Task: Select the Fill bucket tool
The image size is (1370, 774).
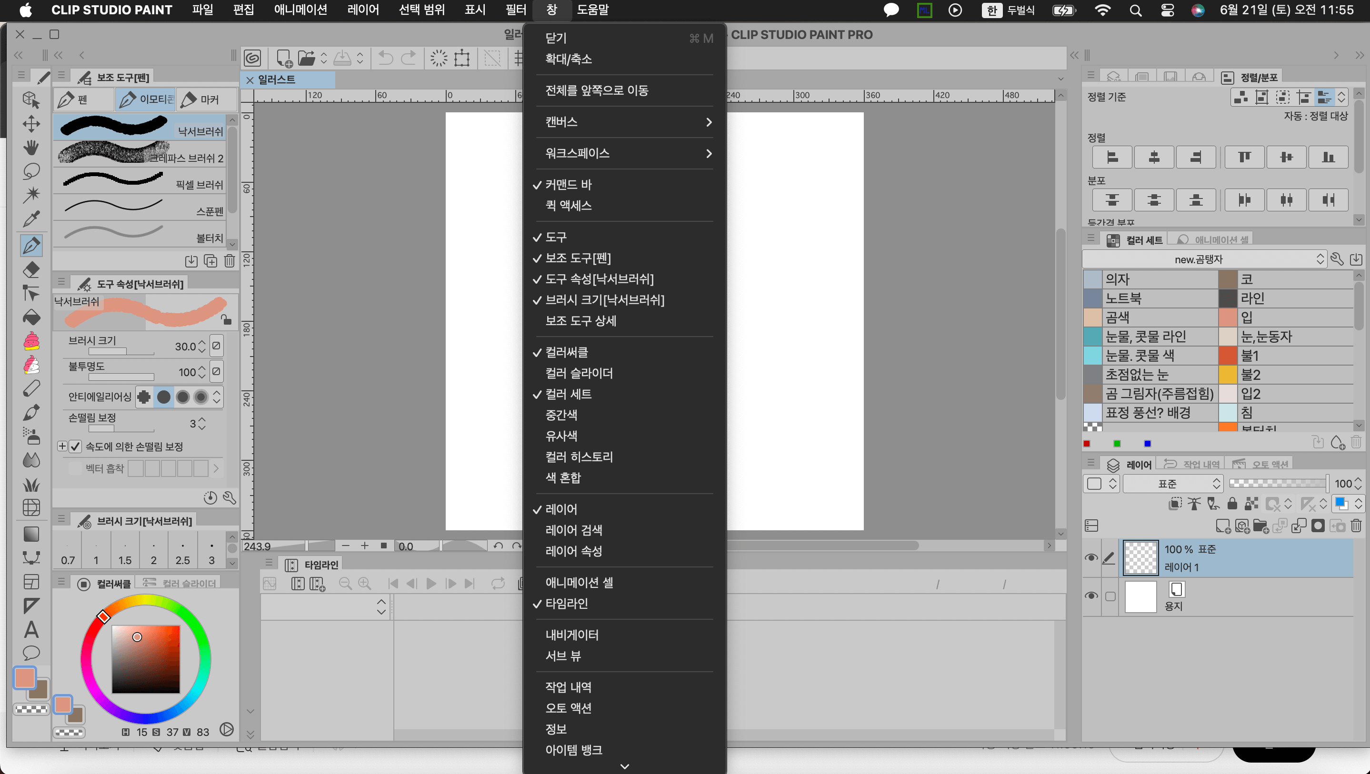Action: [x=31, y=318]
